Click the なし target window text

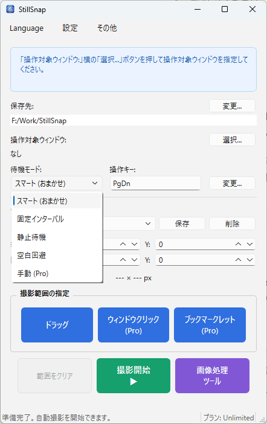(16, 153)
